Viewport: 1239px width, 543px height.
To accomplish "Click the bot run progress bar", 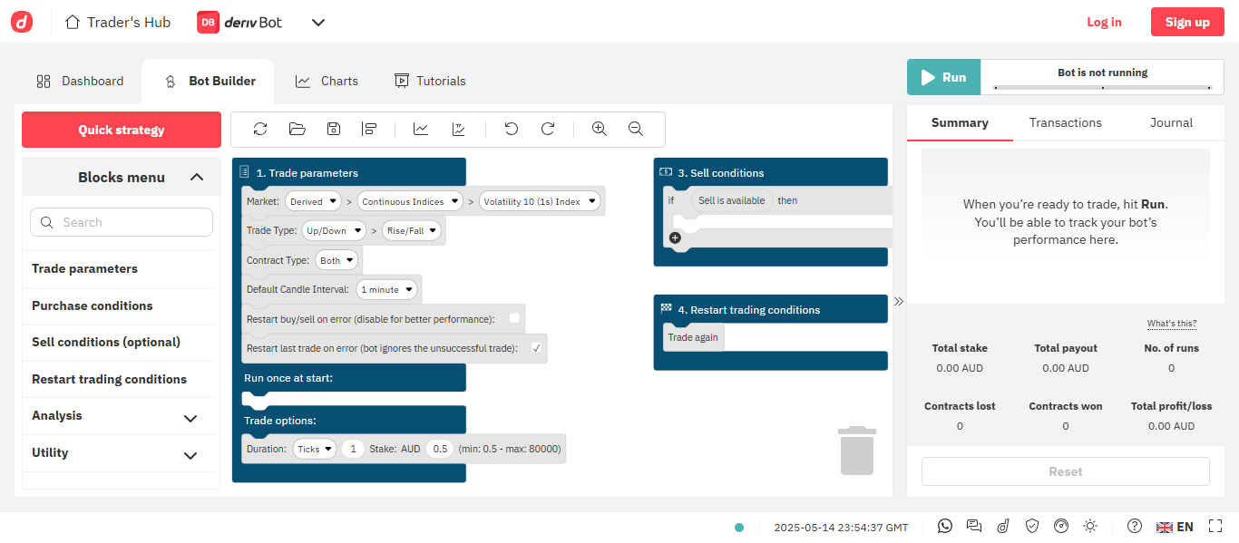I will coord(1102,88).
